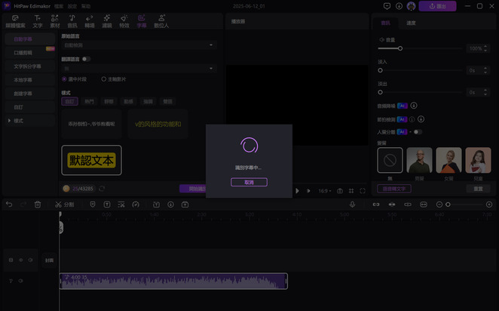This screenshot has height=311, width=499.
Task: Click the scissors 分割 split tool
Action: pos(64,205)
